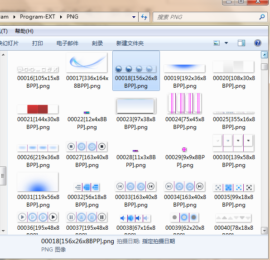
Task: Click the Program-EXT breadcrumb folder
Action: pyautogui.click(x=37, y=17)
